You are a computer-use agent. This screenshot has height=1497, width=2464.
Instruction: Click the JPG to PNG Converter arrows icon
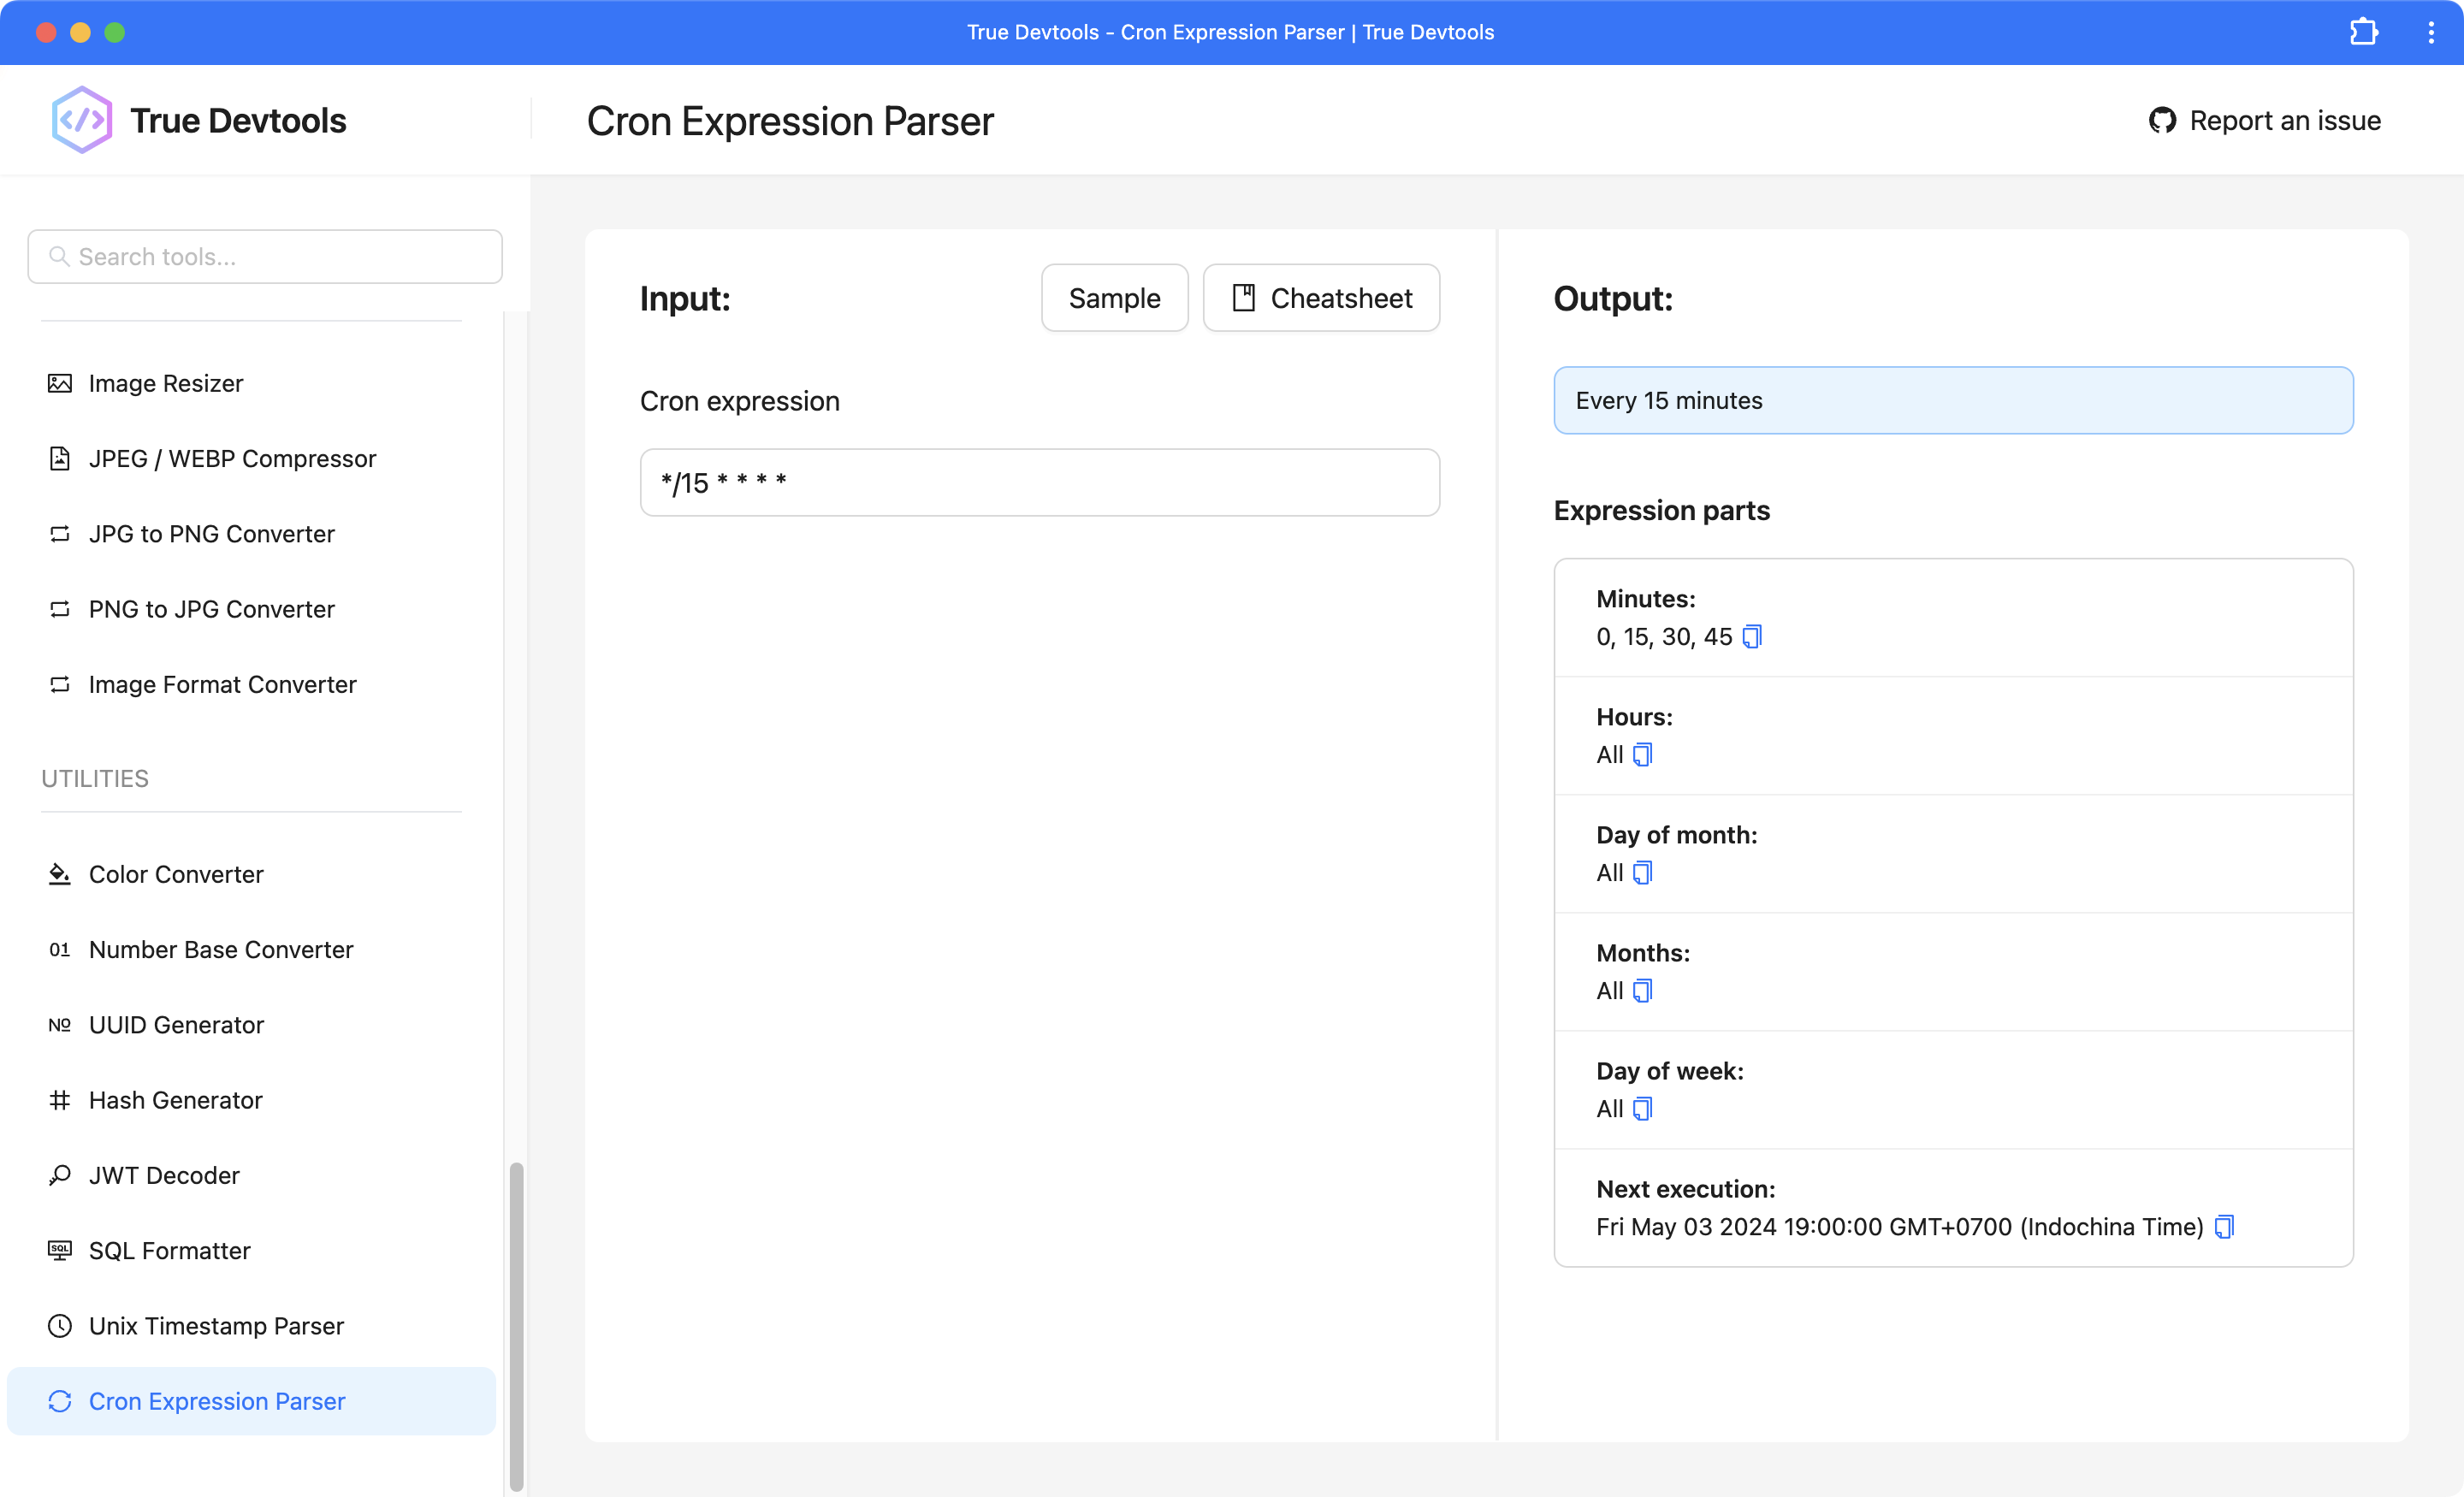(x=60, y=534)
